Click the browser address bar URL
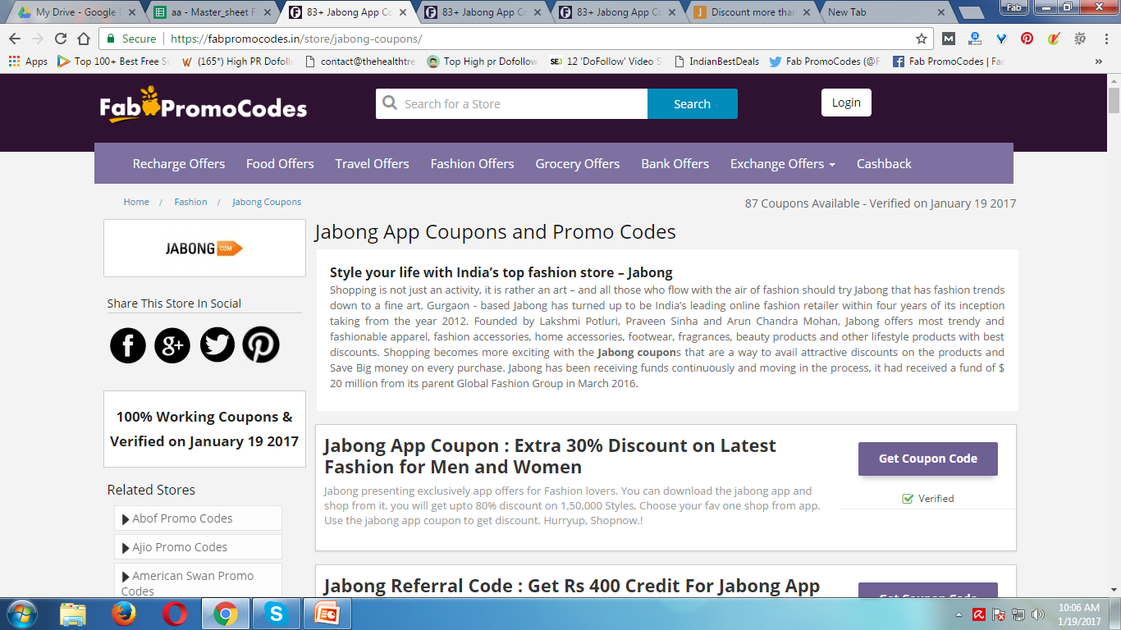 click(x=295, y=39)
